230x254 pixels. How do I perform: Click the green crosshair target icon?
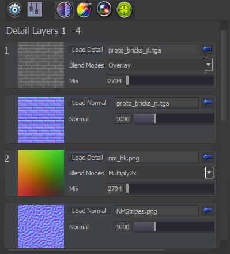[x=125, y=10]
